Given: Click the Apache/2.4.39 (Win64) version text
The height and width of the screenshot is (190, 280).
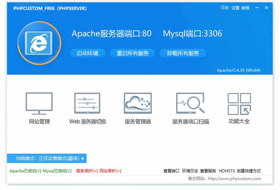Looking at the screenshot, I should [239, 70].
